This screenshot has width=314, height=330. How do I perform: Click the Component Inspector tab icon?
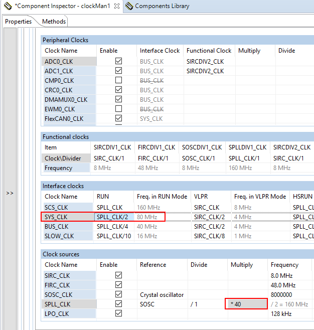8,6
